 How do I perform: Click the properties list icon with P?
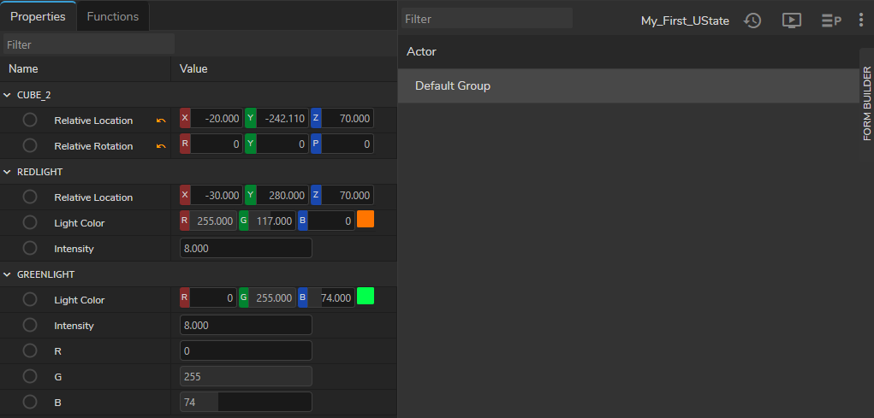[830, 21]
